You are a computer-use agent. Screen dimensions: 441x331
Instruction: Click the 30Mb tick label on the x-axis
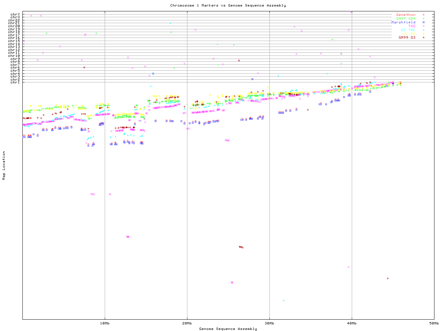click(269, 323)
